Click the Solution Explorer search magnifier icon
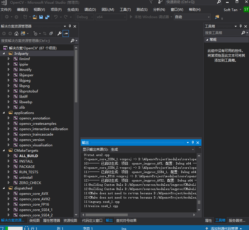Screen dimensions: 249x230 73,41
